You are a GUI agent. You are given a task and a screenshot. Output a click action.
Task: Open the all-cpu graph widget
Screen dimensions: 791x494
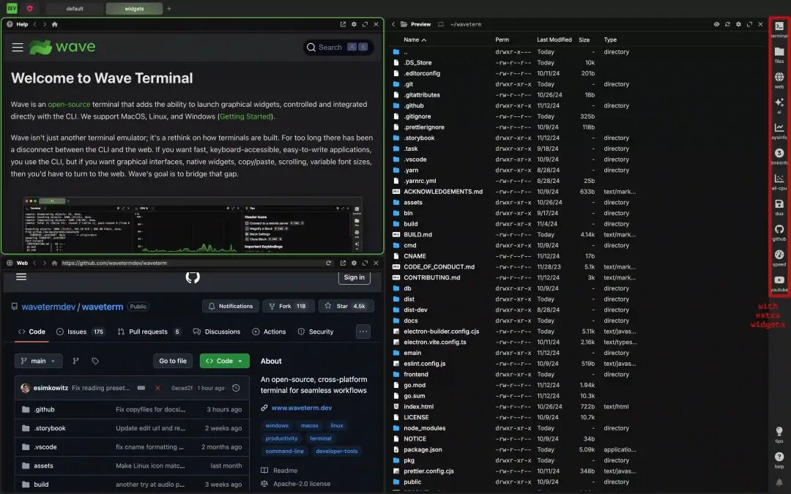[779, 181]
